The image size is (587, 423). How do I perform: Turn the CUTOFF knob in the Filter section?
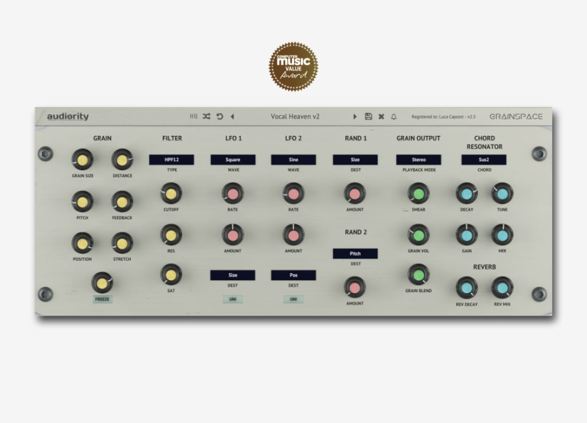pyautogui.click(x=171, y=194)
